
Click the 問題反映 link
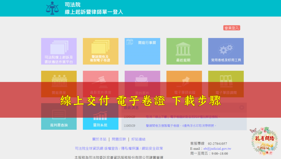pyautogui.click(x=119, y=139)
